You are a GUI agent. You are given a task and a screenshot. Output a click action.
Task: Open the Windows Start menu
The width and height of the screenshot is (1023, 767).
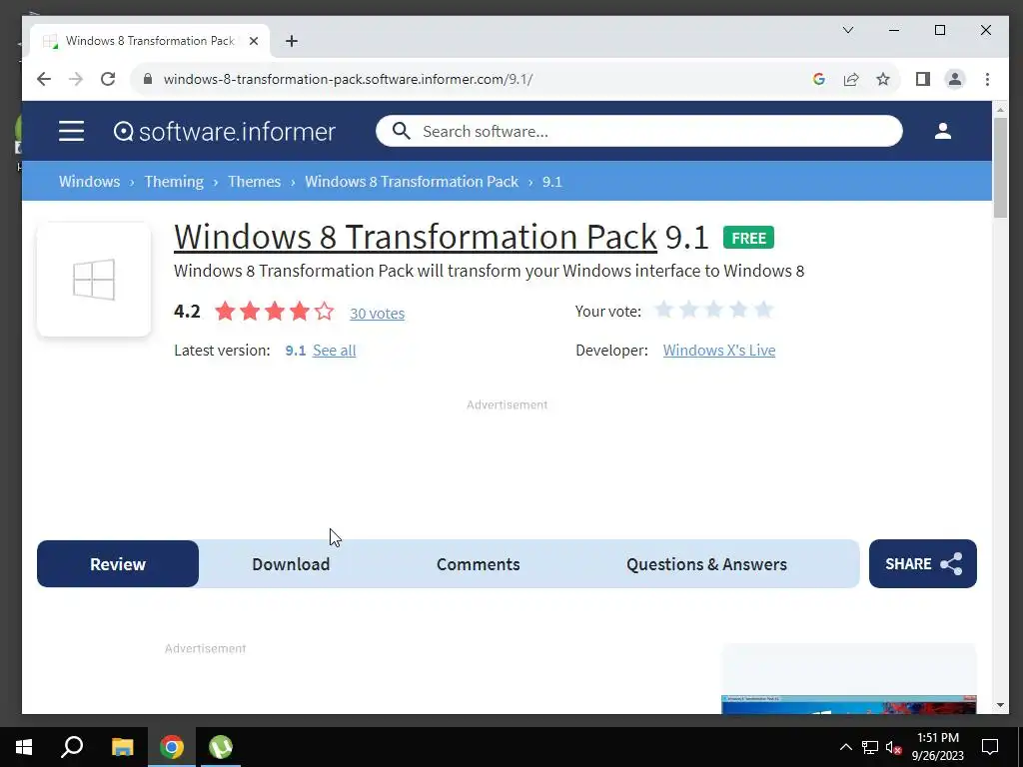click(24, 747)
